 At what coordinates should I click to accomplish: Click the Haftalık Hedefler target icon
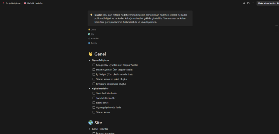[x=25, y=3]
